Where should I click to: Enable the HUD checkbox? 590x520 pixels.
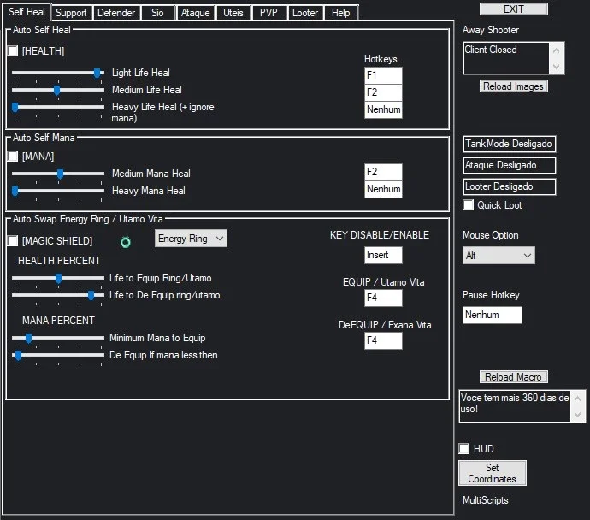(464, 448)
